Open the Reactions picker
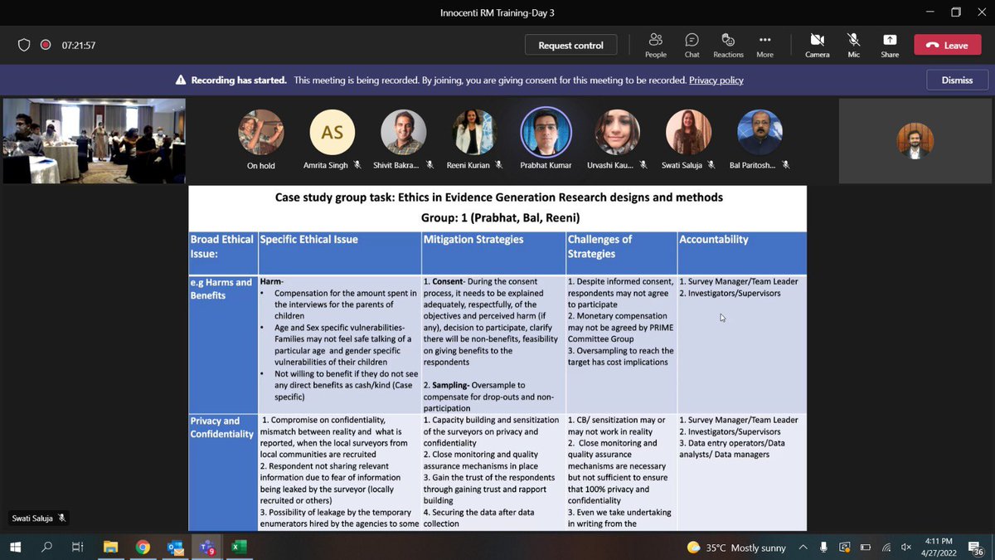This screenshot has width=995, height=560. 728,43
